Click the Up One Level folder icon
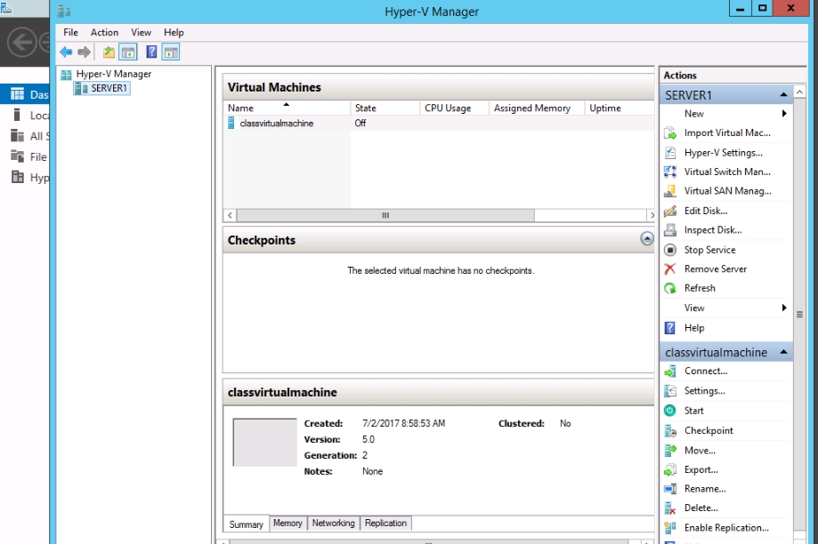The image size is (818, 544). (x=109, y=52)
